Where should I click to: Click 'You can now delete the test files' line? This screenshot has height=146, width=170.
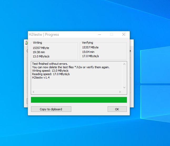[71, 67]
